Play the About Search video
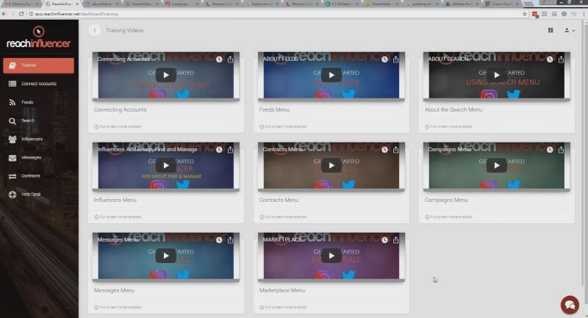588x318 pixels. pos(497,75)
